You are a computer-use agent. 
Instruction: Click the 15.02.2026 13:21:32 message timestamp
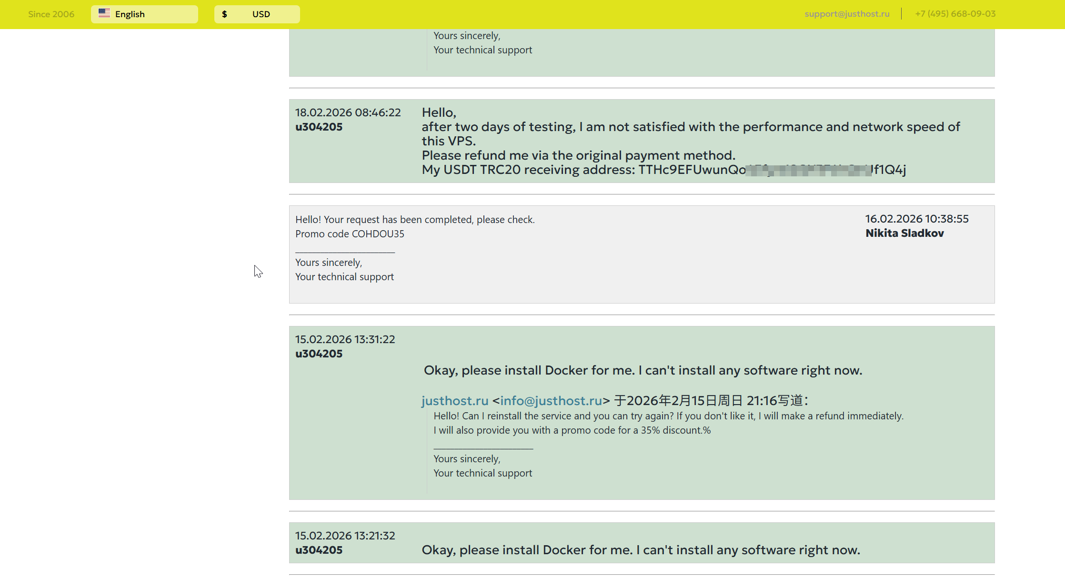[345, 536]
